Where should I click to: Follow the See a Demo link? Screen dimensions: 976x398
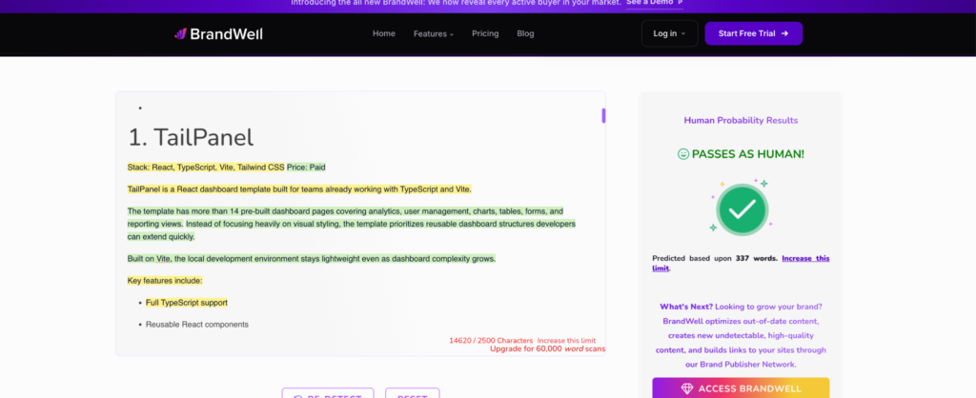[x=654, y=3]
